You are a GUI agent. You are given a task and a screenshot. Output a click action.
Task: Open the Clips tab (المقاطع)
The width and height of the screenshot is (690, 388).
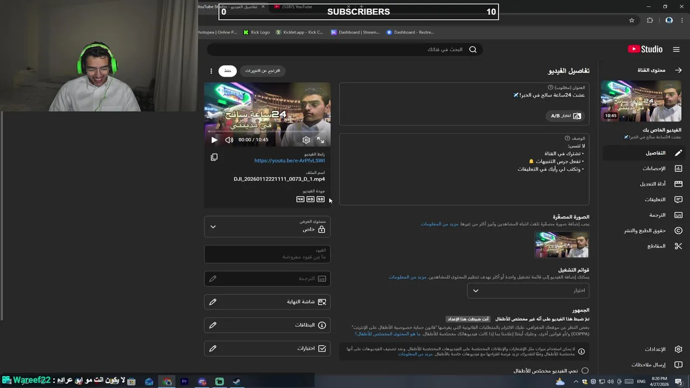[x=643, y=246]
